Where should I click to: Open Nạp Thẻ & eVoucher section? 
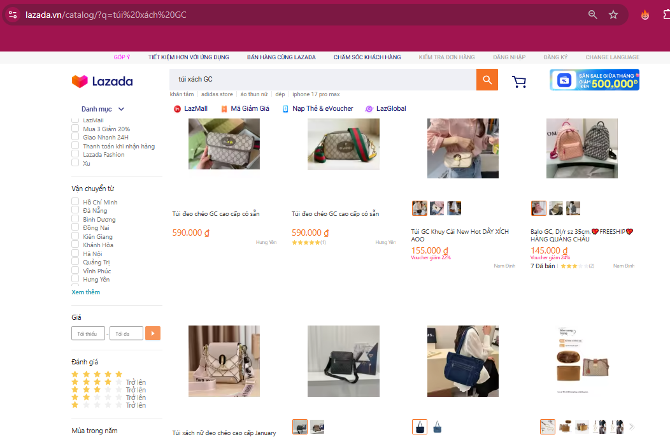pos(323,108)
